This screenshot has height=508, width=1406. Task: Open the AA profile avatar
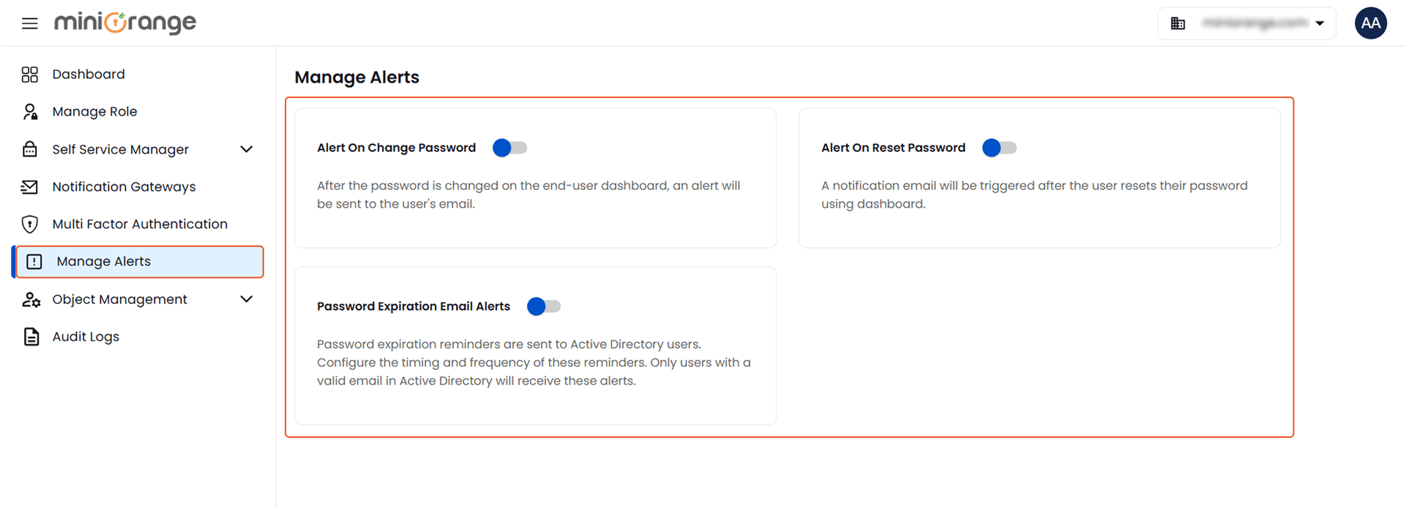[x=1371, y=23]
